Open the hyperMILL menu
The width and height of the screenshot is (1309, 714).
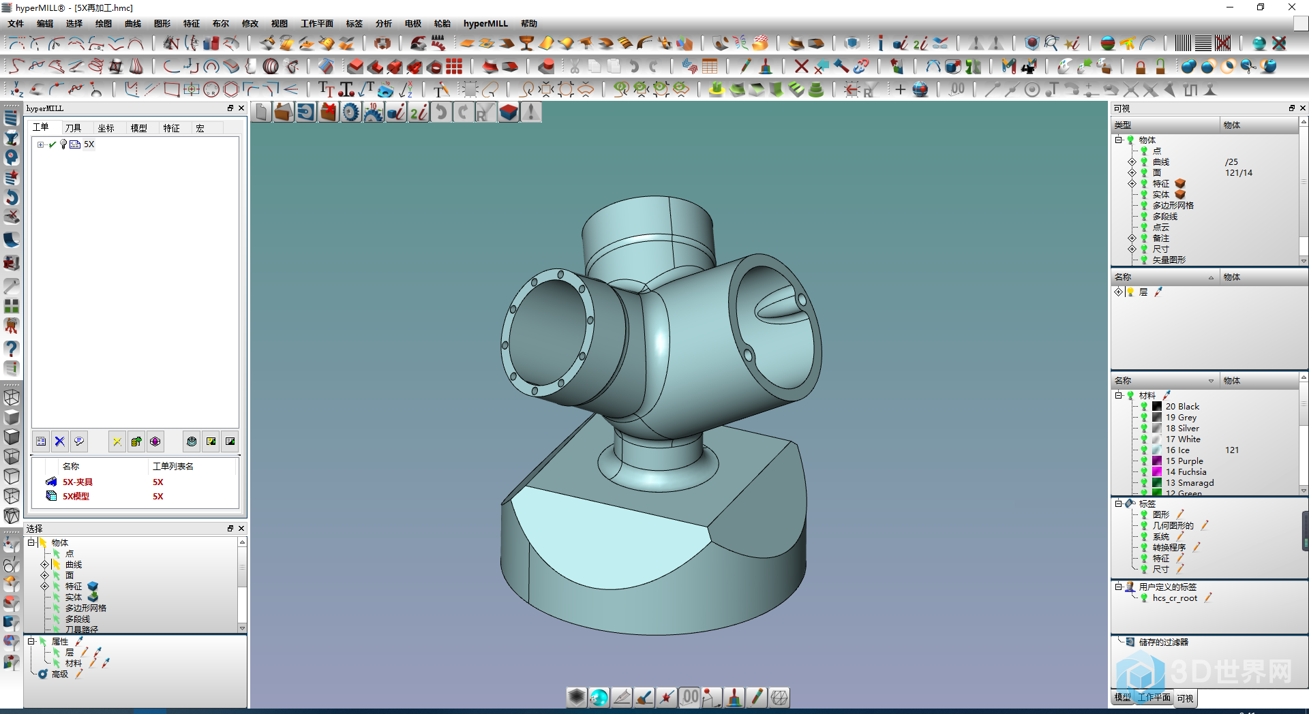[485, 23]
